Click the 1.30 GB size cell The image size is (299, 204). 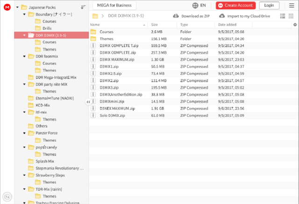tap(157, 60)
